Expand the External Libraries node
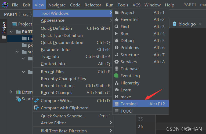 (11, 92)
